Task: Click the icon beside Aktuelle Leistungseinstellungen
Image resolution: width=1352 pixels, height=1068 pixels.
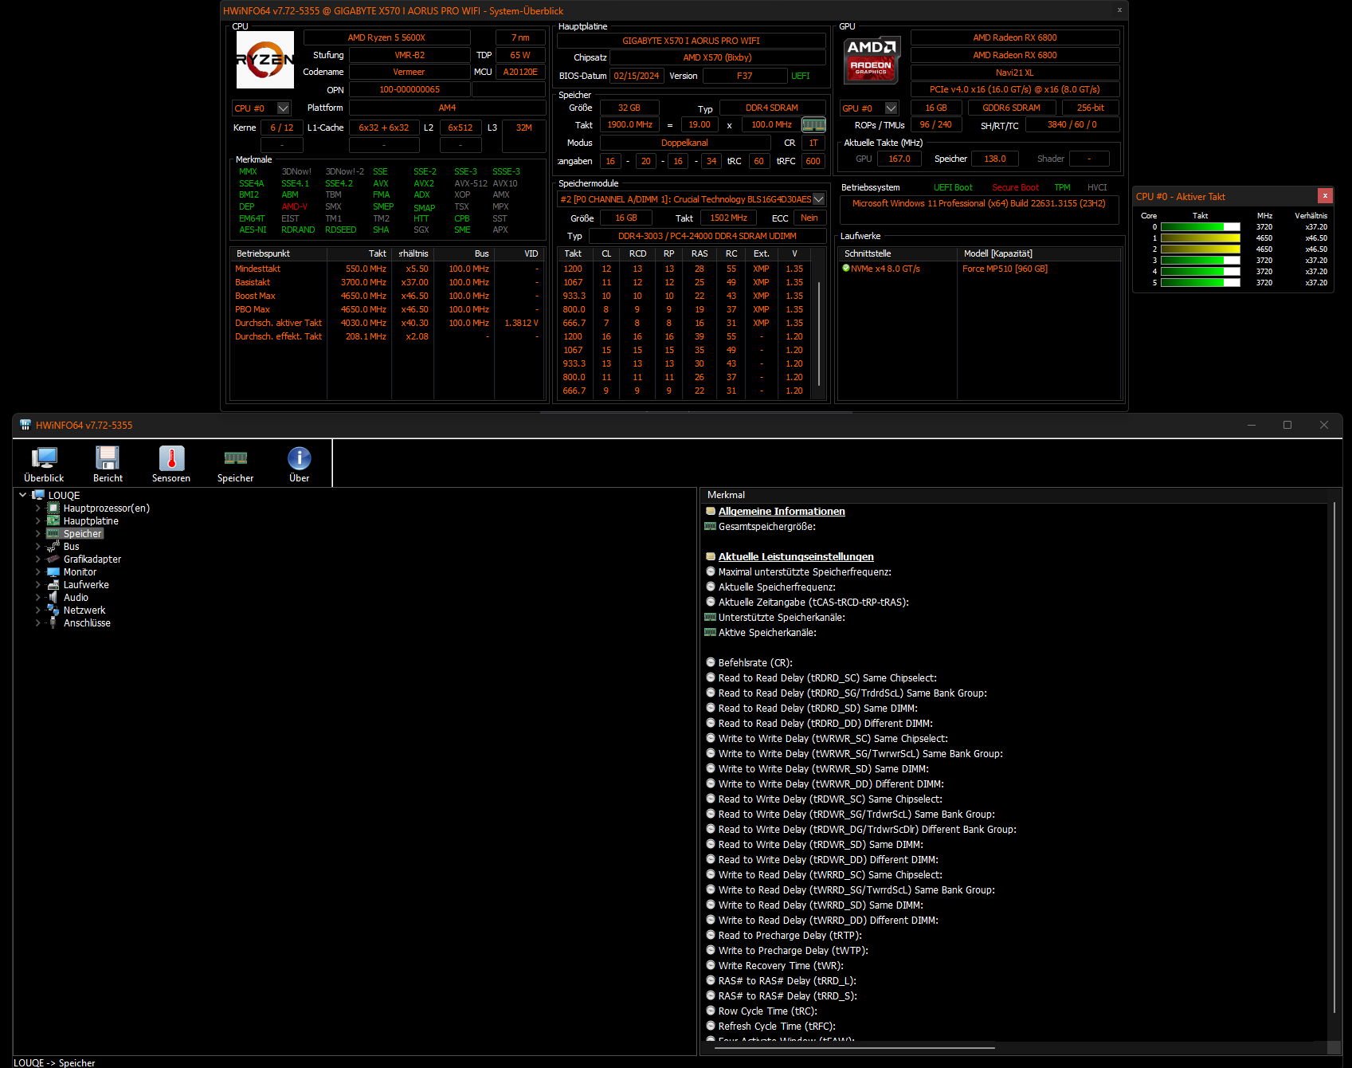Action: [711, 557]
